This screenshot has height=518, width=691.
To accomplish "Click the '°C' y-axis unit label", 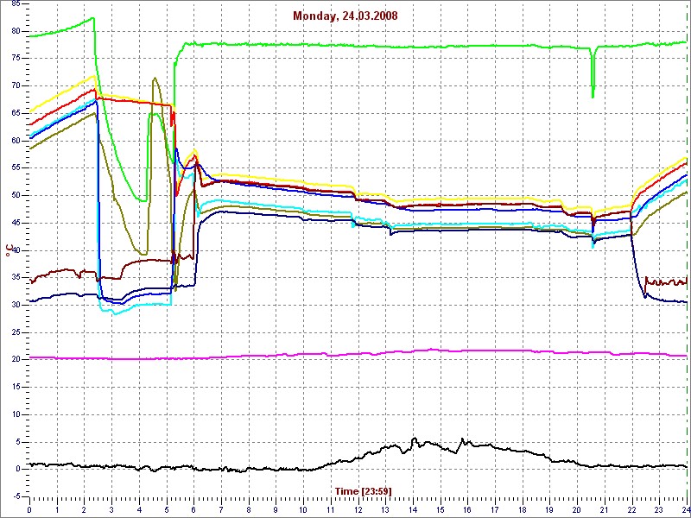I will (10, 250).
